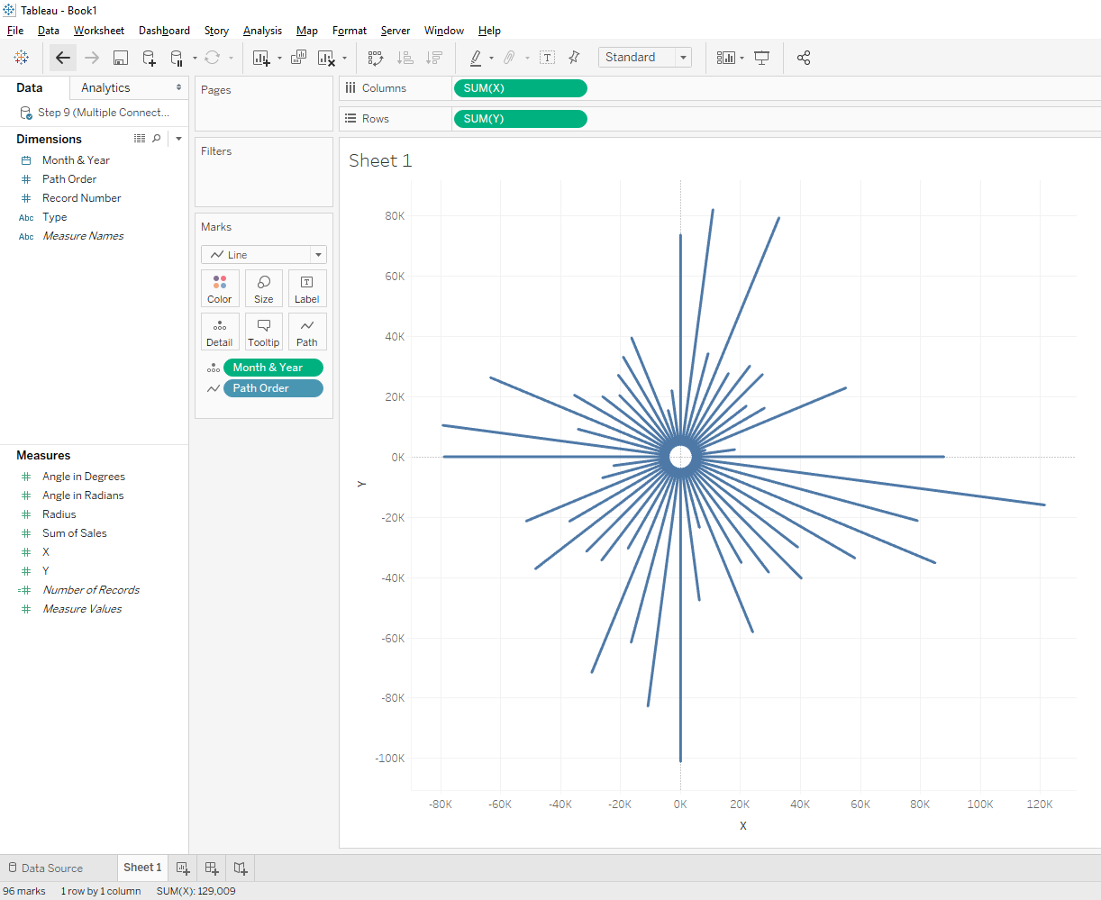
Task: Open Presentation mode from the toolbar
Action: (x=762, y=58)
